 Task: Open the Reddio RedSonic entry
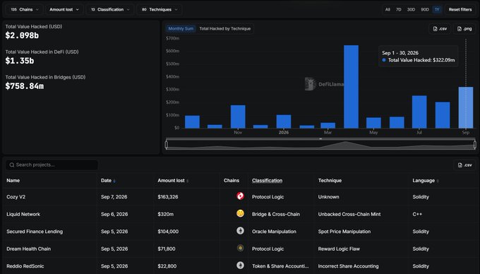click(25, 266)
